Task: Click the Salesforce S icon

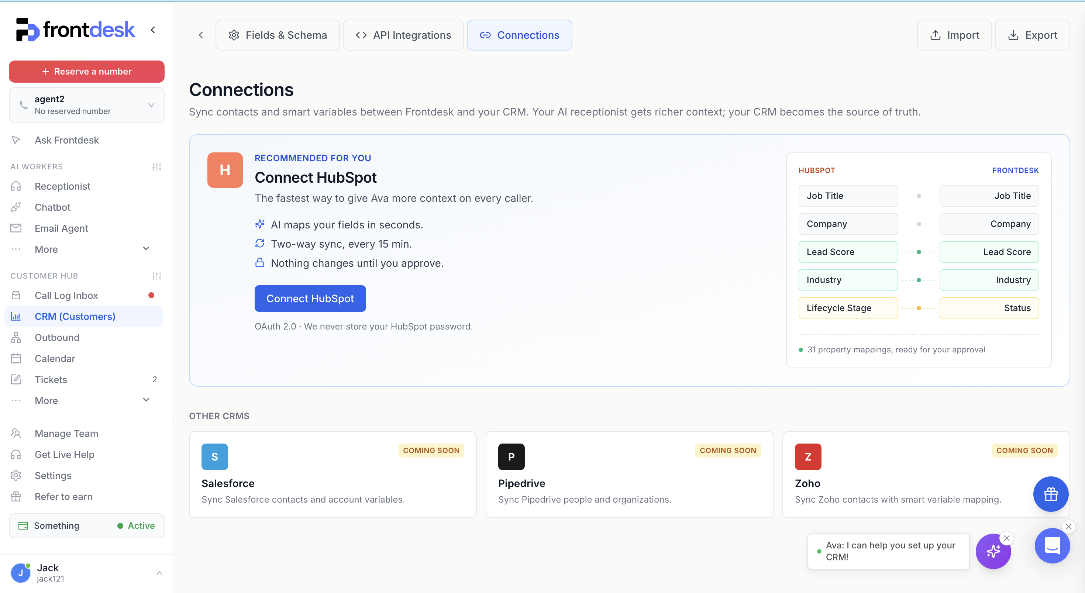Action: 215,456
